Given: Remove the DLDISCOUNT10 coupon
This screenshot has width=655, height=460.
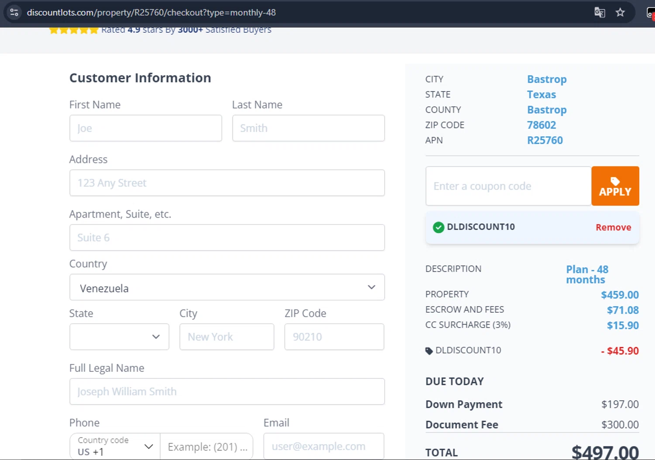Looking at the screenshot, I should pos(613,227).
